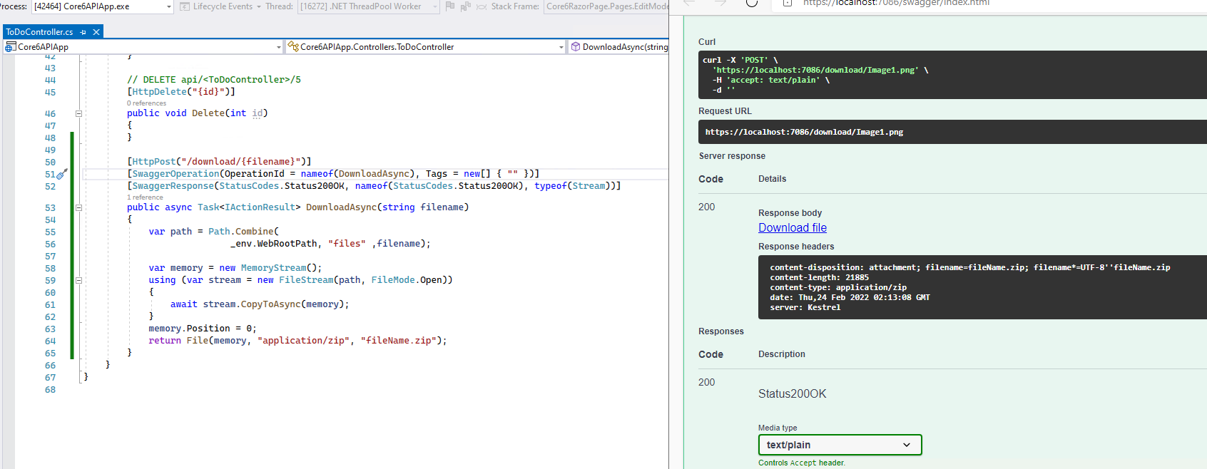Open the DownloadAsync member navigation dropdown
1207x469 pixels.
click(x=619, y=47)
